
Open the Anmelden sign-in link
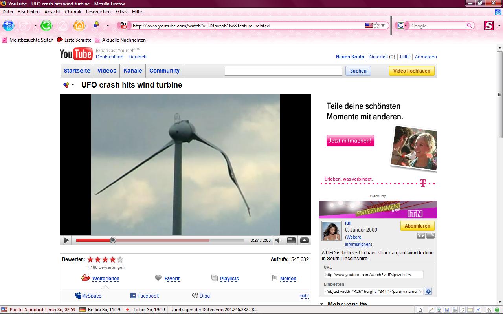(x=426, y=57)
